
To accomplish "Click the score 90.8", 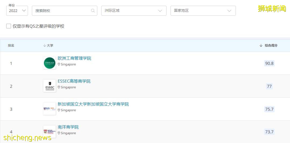I will click(x=269, y=63).
